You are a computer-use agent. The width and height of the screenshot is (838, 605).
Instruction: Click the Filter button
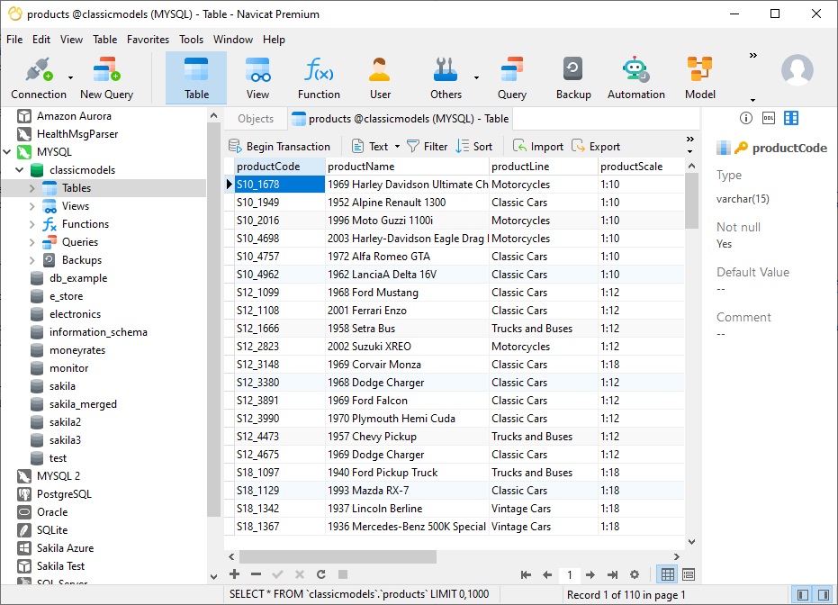tap(427, 147)
